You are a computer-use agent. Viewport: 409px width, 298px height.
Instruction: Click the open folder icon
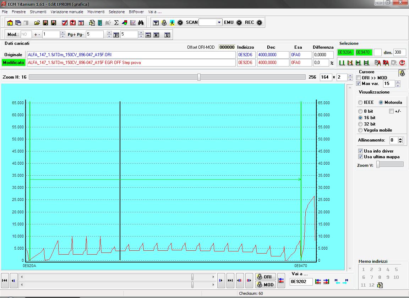pyautogui.click(x=37, y=23)
